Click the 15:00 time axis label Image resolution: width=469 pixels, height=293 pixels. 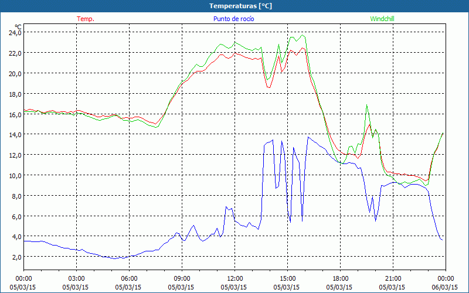(287, 279)
